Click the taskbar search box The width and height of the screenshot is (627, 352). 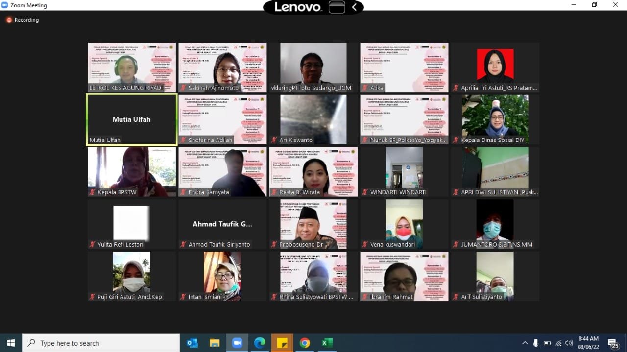coord(101,343)
